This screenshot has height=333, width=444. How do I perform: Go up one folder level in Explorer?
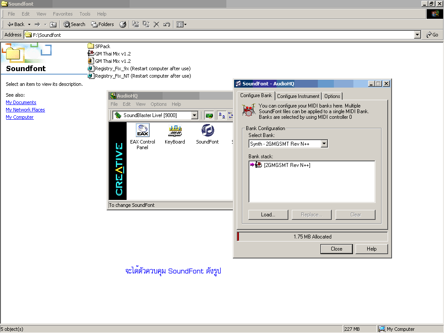53,24
